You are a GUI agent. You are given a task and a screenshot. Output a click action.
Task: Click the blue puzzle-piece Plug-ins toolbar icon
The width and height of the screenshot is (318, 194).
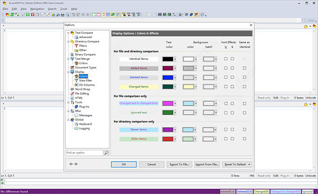[191, 15]
